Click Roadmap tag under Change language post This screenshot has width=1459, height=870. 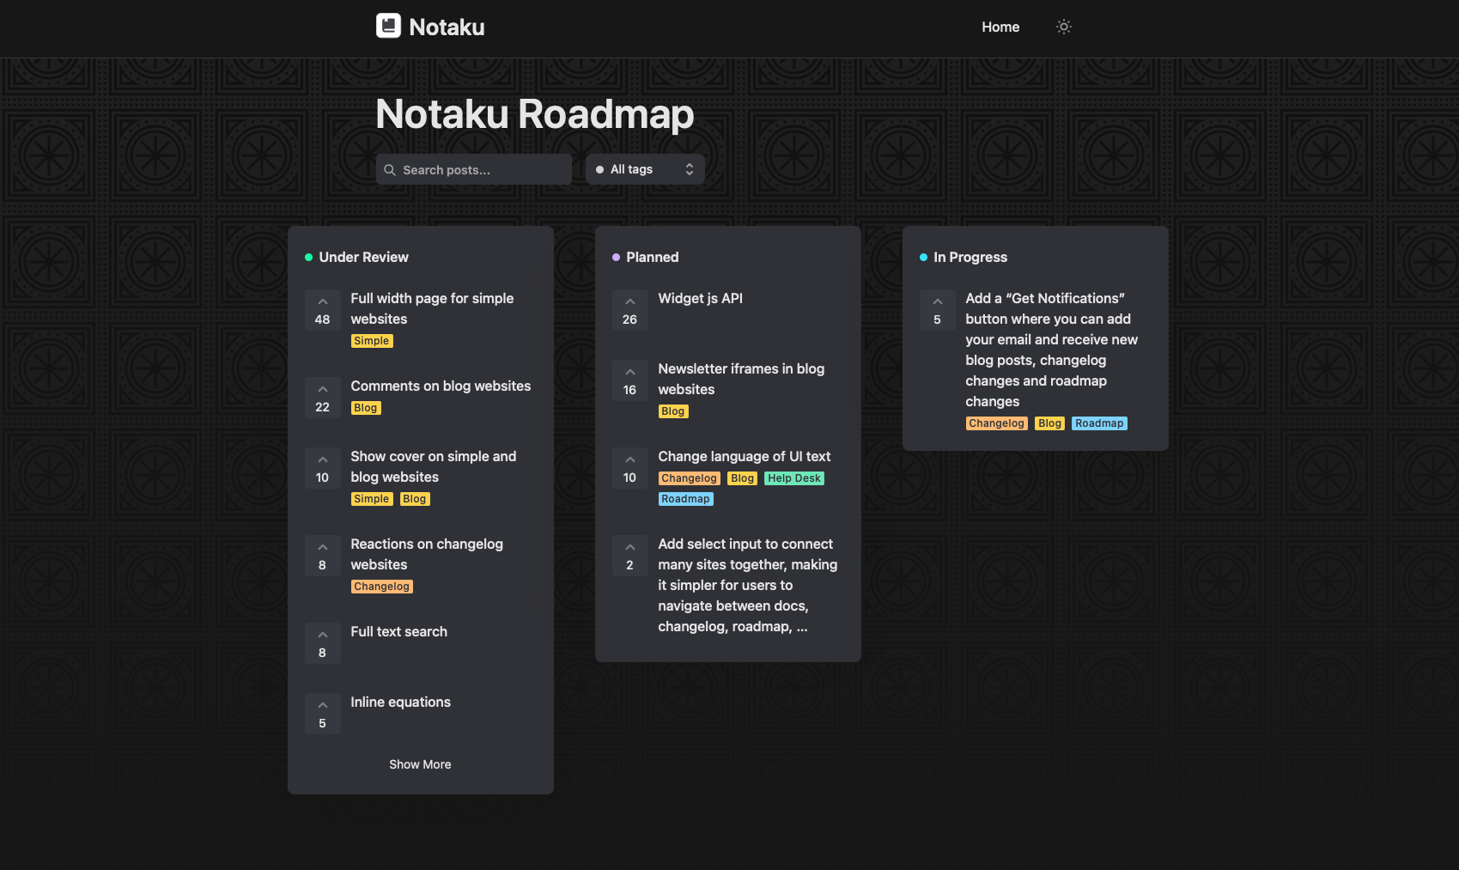click(686, 499)
